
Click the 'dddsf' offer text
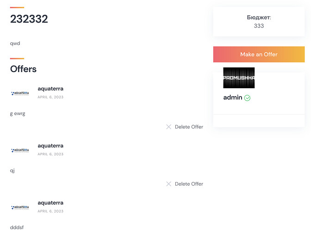(17, 227)
